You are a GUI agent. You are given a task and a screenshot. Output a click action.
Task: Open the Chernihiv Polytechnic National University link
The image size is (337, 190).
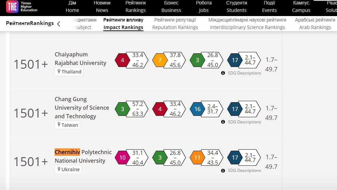83,157
